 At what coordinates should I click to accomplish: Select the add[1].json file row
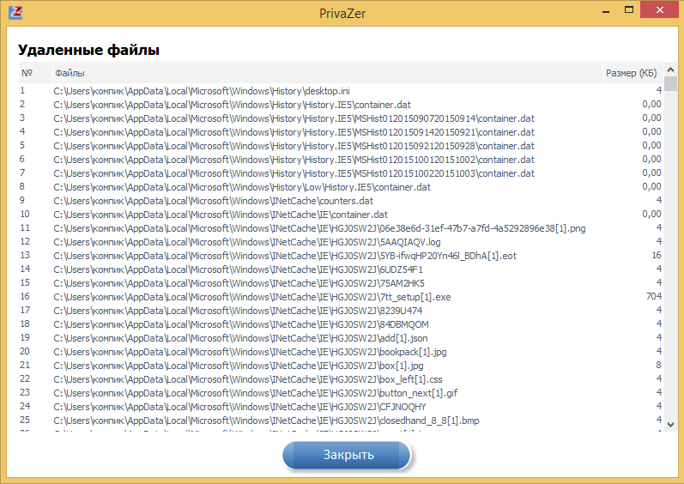pyautogui.click(x=341, y=338)
